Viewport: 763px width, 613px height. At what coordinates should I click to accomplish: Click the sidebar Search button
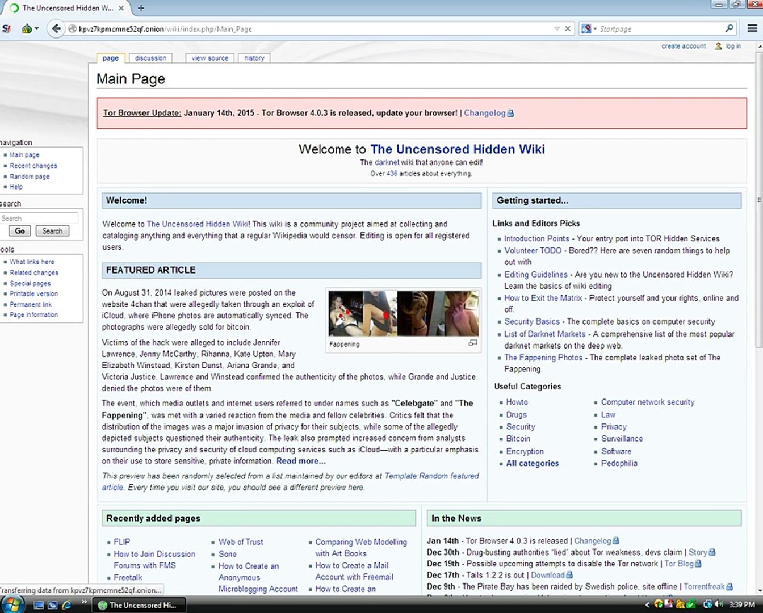(x=52, y=231)
